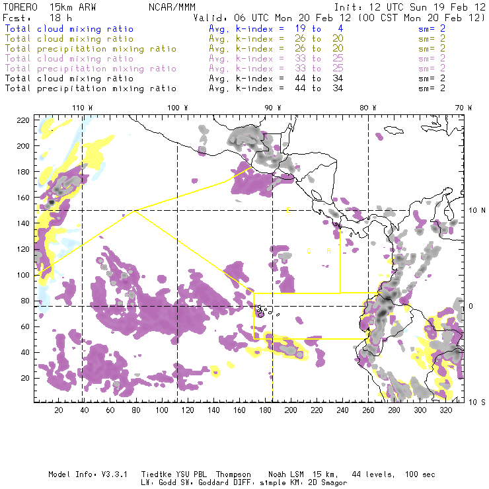Click the "Valid: 06 UTC Mon 20 Feb 12" text
This screenshot has height=489, width=489.
(x=272, y=18)
